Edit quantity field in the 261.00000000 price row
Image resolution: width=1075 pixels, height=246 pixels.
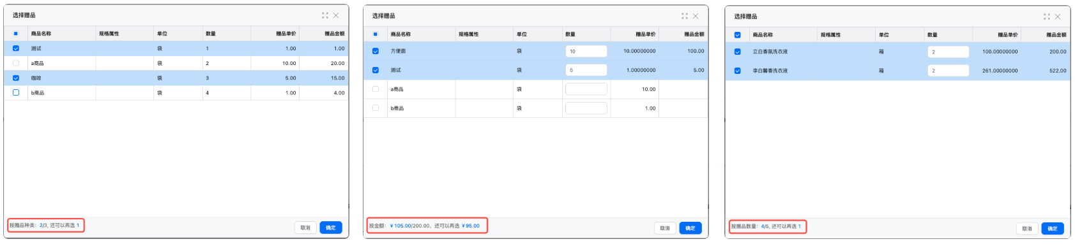point(949,71)
